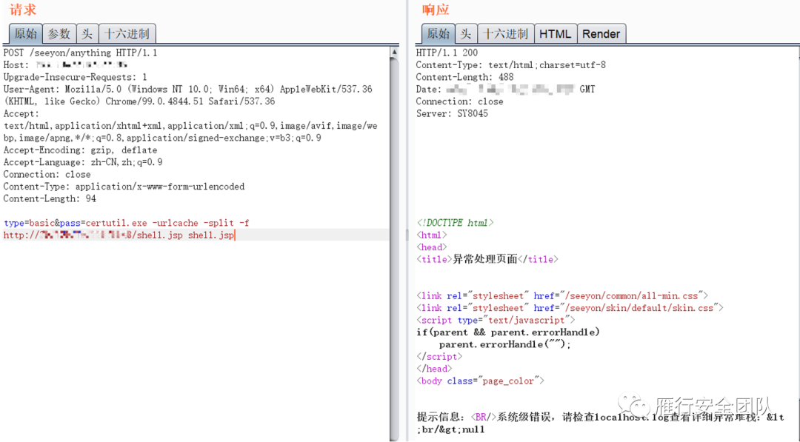Select the Accept-Language: zh-CN header line

(83, 163)
